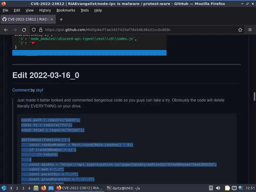Click the setTimeout(function () { code line
The width and height of the screenshot is (256, 192).
[x=46, y=140]
